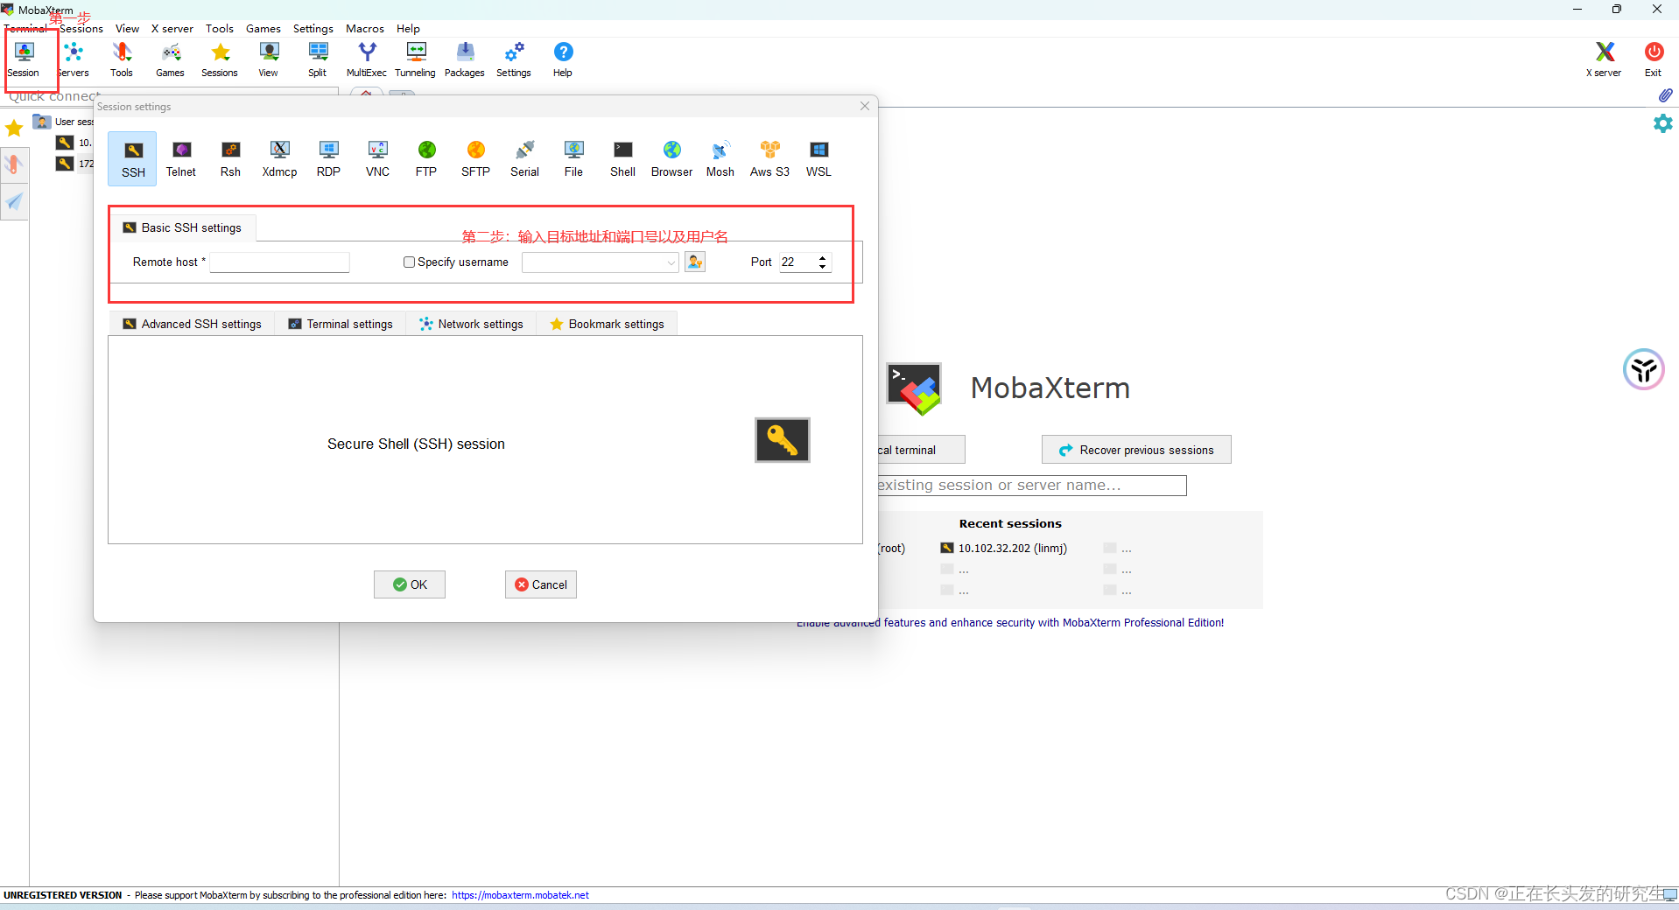
Task: Click the star favorites icon in left sidebar
Action: click(x=14, y=129)
